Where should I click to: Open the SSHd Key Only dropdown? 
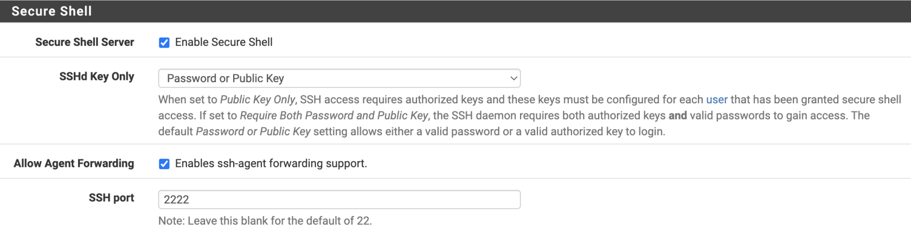click(x=338, y=78)
